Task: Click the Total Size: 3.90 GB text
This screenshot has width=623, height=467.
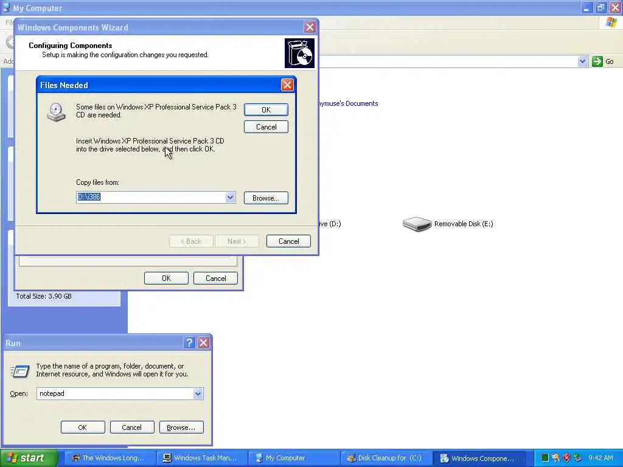Action: [x=44, y=296]
